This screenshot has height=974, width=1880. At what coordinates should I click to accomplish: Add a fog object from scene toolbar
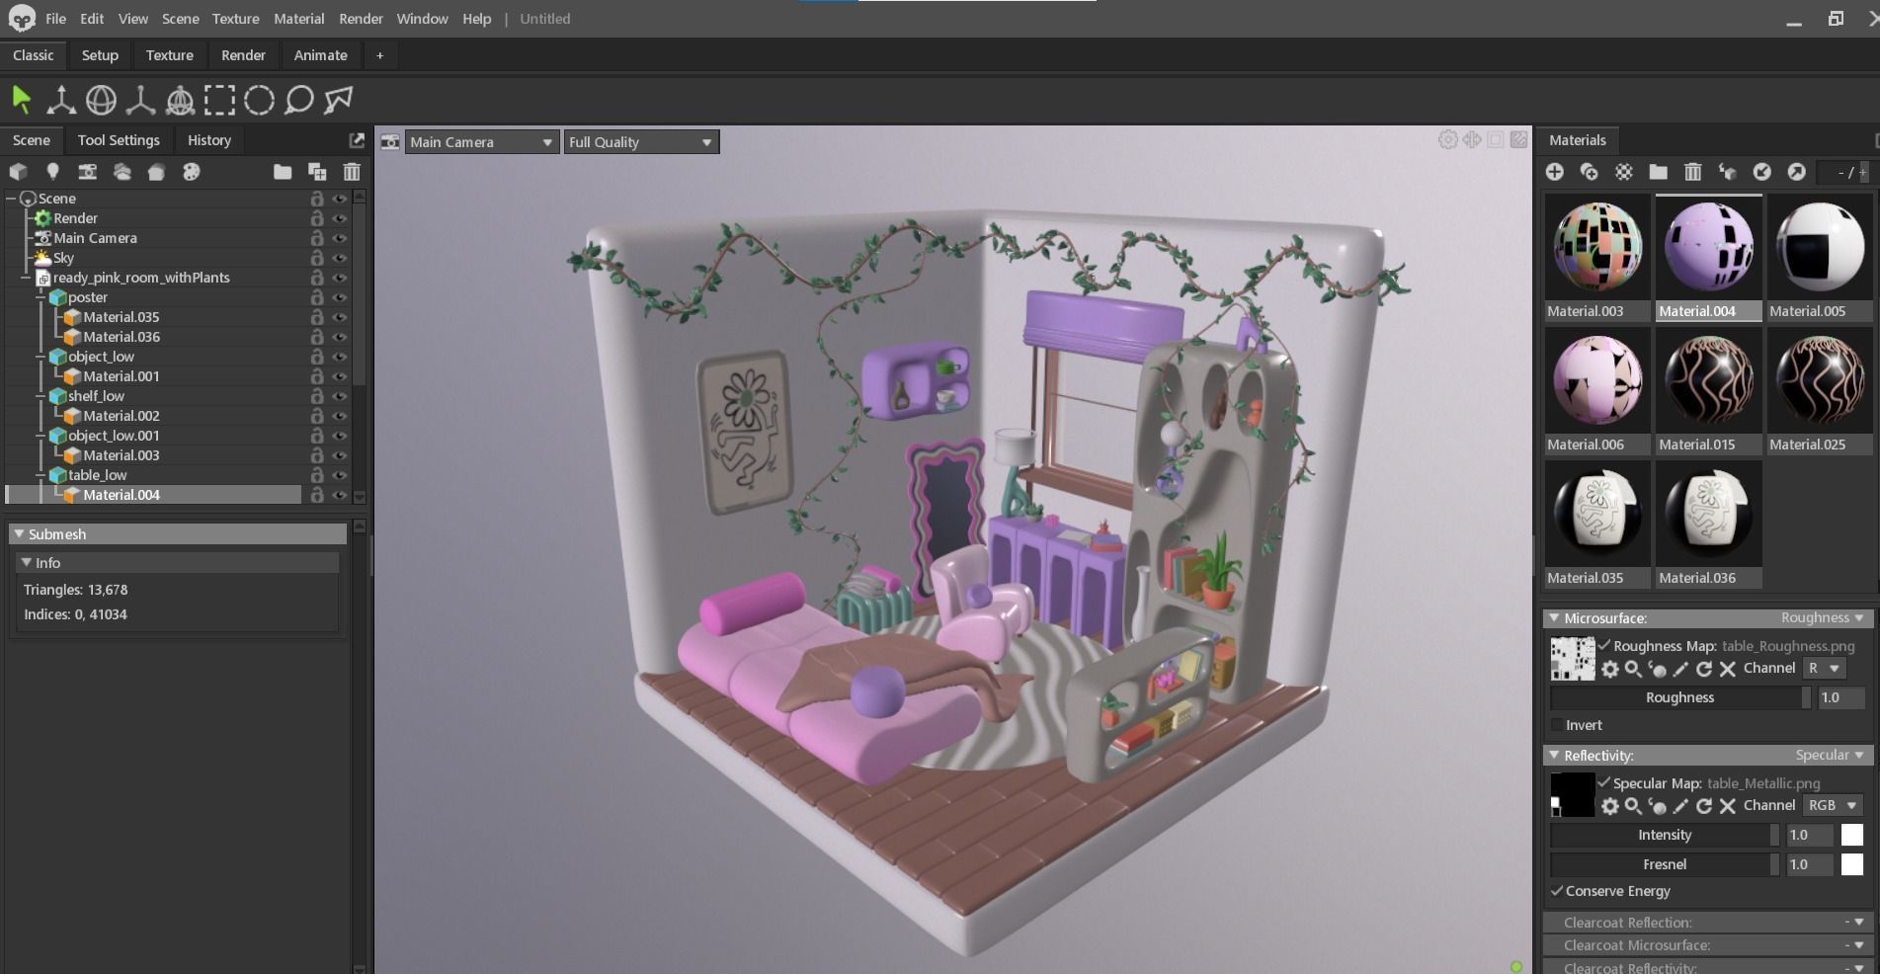click(x=122, y=172)
